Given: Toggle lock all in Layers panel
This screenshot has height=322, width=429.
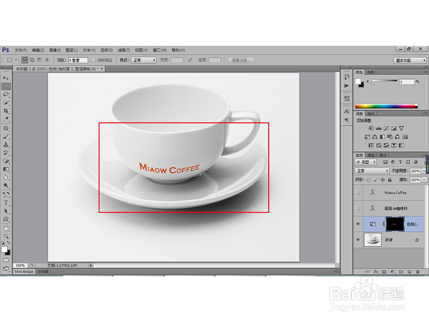Looking at the screenshot, I should [390, 180].
